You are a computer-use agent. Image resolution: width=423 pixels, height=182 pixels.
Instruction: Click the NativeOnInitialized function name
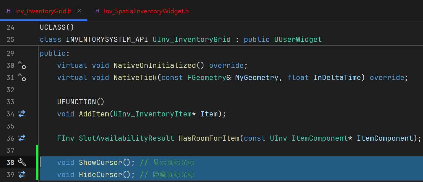155,65
